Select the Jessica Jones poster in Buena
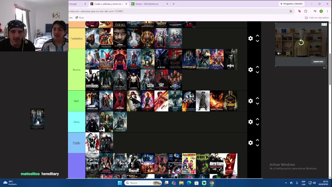Screen dimensions: 332x187 (161, 80)
